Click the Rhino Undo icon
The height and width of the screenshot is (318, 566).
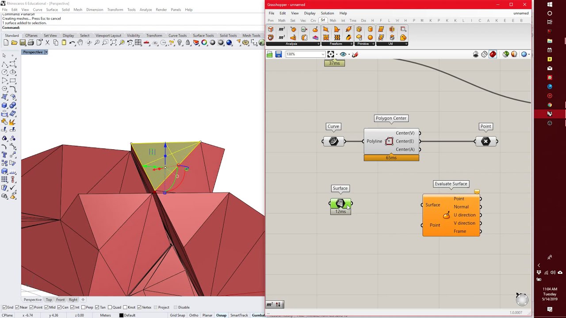(72, 42)
